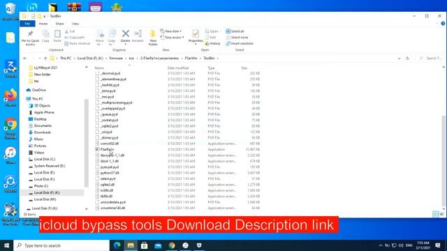Click Invert selection in ribbon
447x251 pixels.
click(x=240, y=43)
